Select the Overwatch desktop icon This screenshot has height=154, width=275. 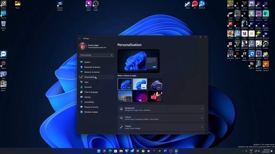click(266, 44)
